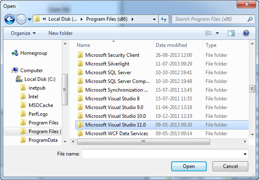Click the New folder button
Image resolution: width=259 pixels, height=180 pixels.
point(61,33)
